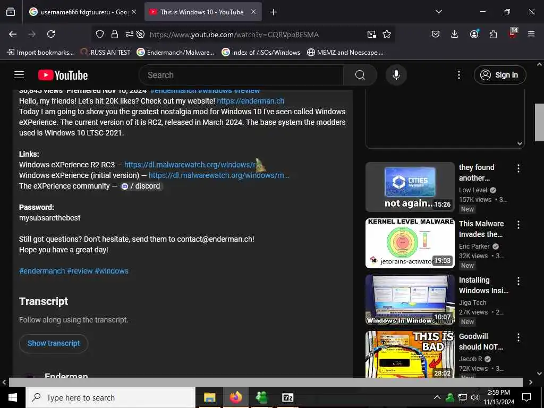Image resolution: width=544 pixels, height=408 pixels.
Task: Bookmark this page with the star icon
Action: [x=387, y=34]
